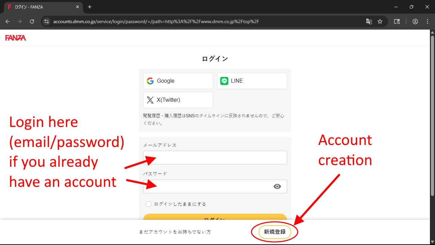Click the メールアドレス field label
The width and height of the screenshot is (435, 245).
160,145
